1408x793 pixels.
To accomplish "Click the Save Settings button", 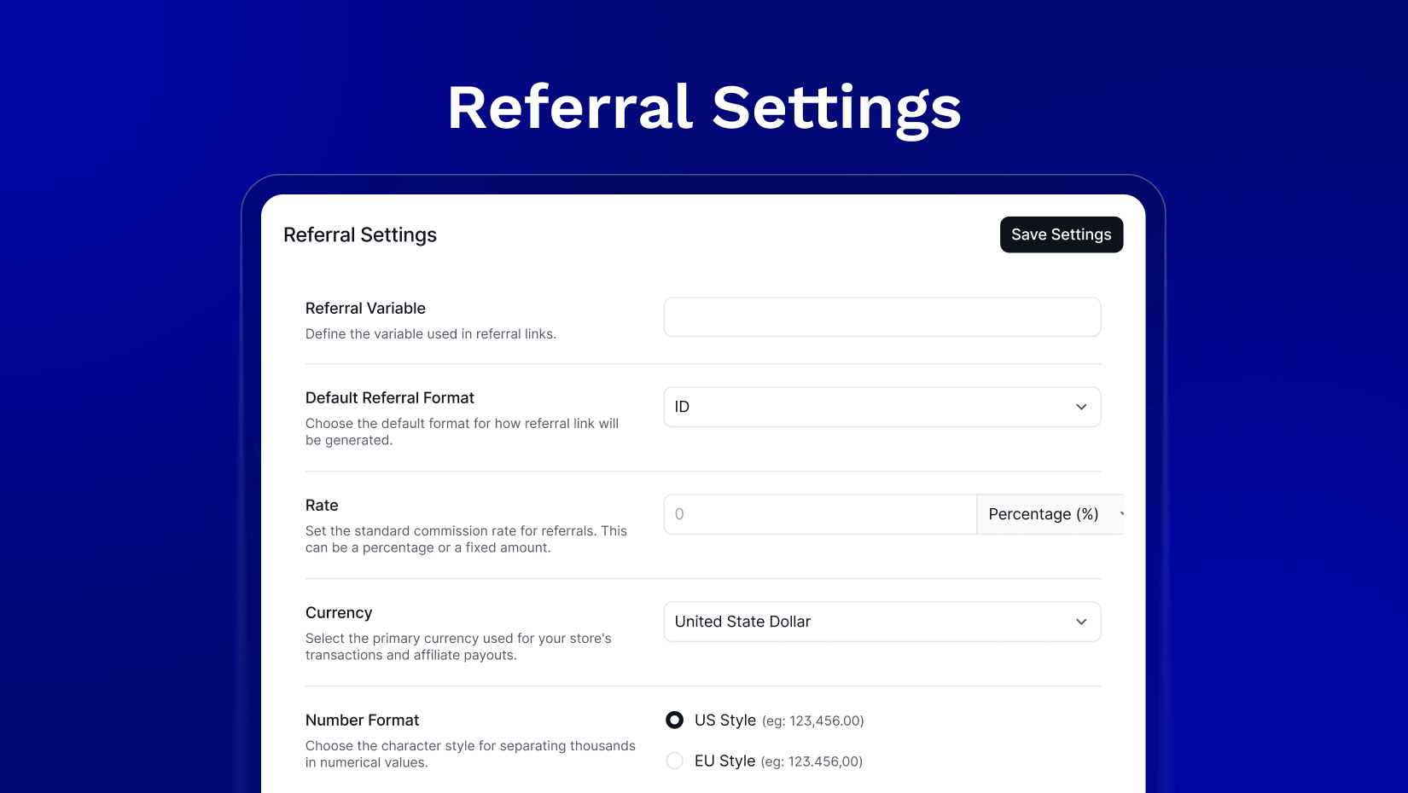I will [1061, 234].
